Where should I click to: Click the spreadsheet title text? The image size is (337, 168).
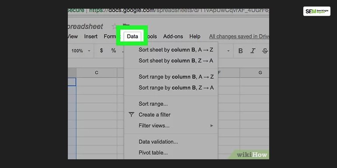[85, 27]
